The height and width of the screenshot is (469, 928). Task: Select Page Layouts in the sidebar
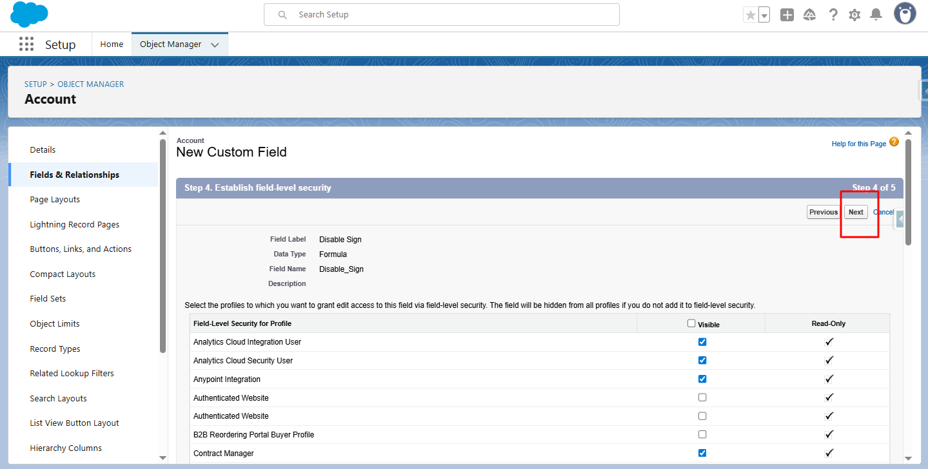point(55,200)
